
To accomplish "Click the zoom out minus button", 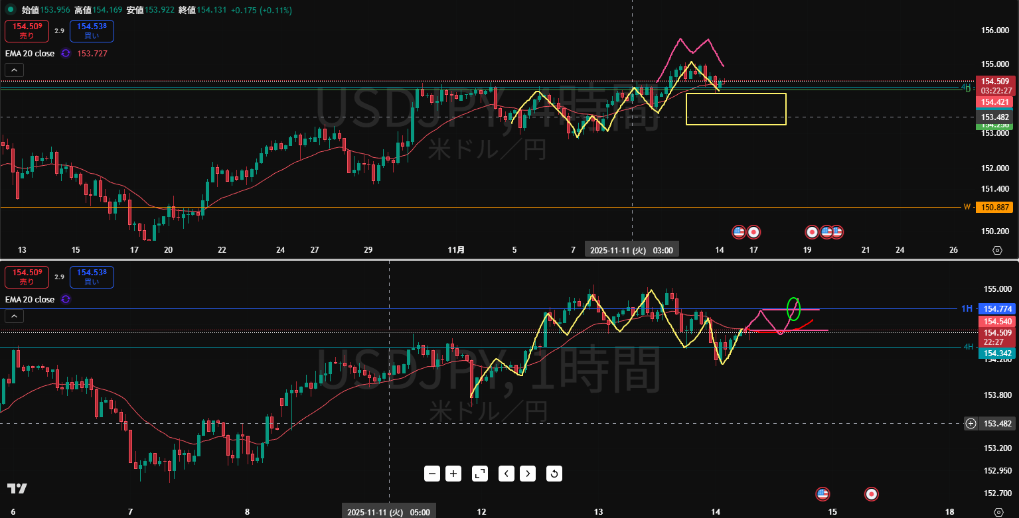I will tap(433, 474).
